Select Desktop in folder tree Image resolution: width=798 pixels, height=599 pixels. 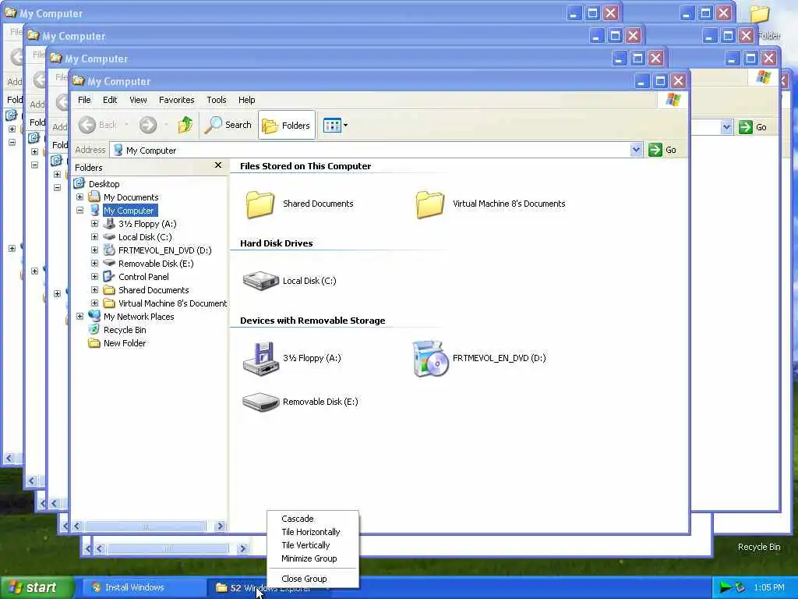coord(104,184)
